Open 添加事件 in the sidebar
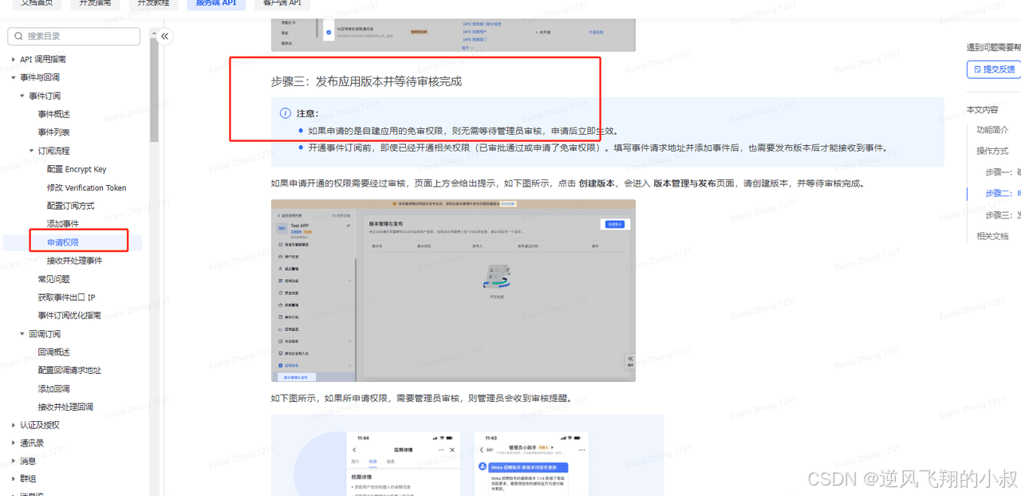The height and width of the screenshot is (496, 1021). click(x=63, y=224)
